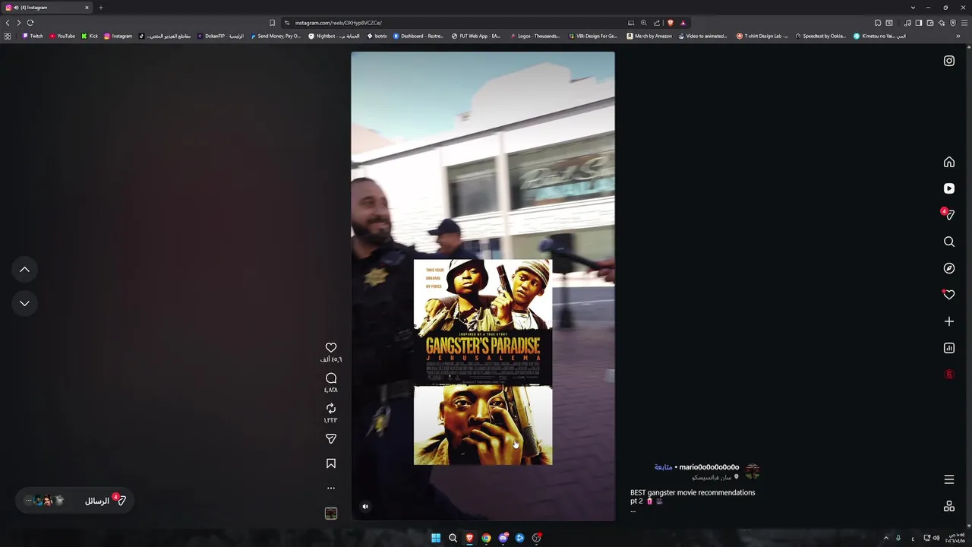The height and width of the screenshot is (547, 972).
Task: Open Windows Start menu
Action: tap(436, 538)
